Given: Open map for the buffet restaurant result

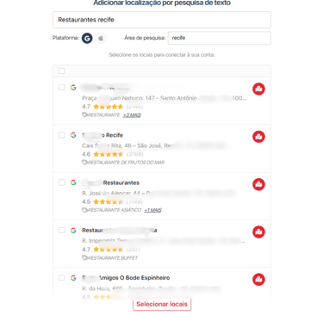Looking at the screenshot, I should pyautogui.click(x=258, y=232).
